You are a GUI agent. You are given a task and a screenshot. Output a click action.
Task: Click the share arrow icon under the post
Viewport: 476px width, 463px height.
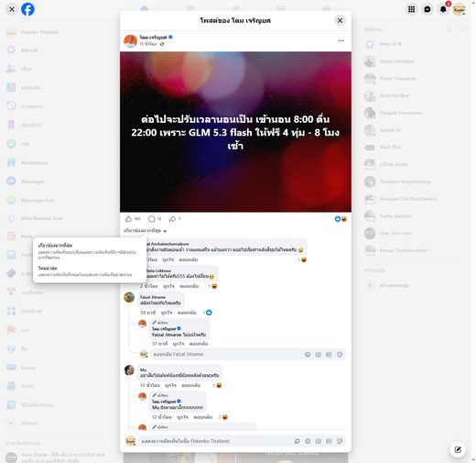(172, 218)
